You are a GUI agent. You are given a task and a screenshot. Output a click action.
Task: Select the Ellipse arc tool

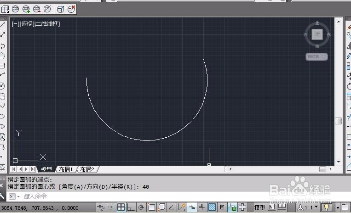[3, 127]
